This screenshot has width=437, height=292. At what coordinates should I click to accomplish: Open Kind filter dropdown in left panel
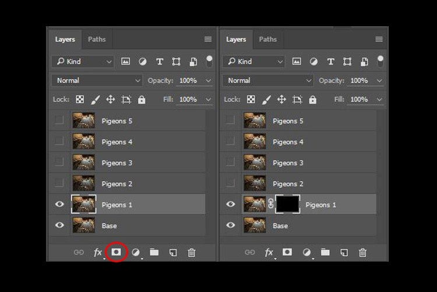point(83,61)
